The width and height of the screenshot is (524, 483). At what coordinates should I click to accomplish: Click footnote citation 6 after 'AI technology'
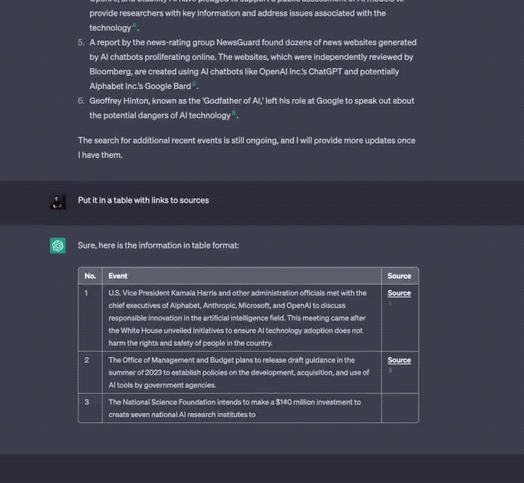tap(234, 113)
